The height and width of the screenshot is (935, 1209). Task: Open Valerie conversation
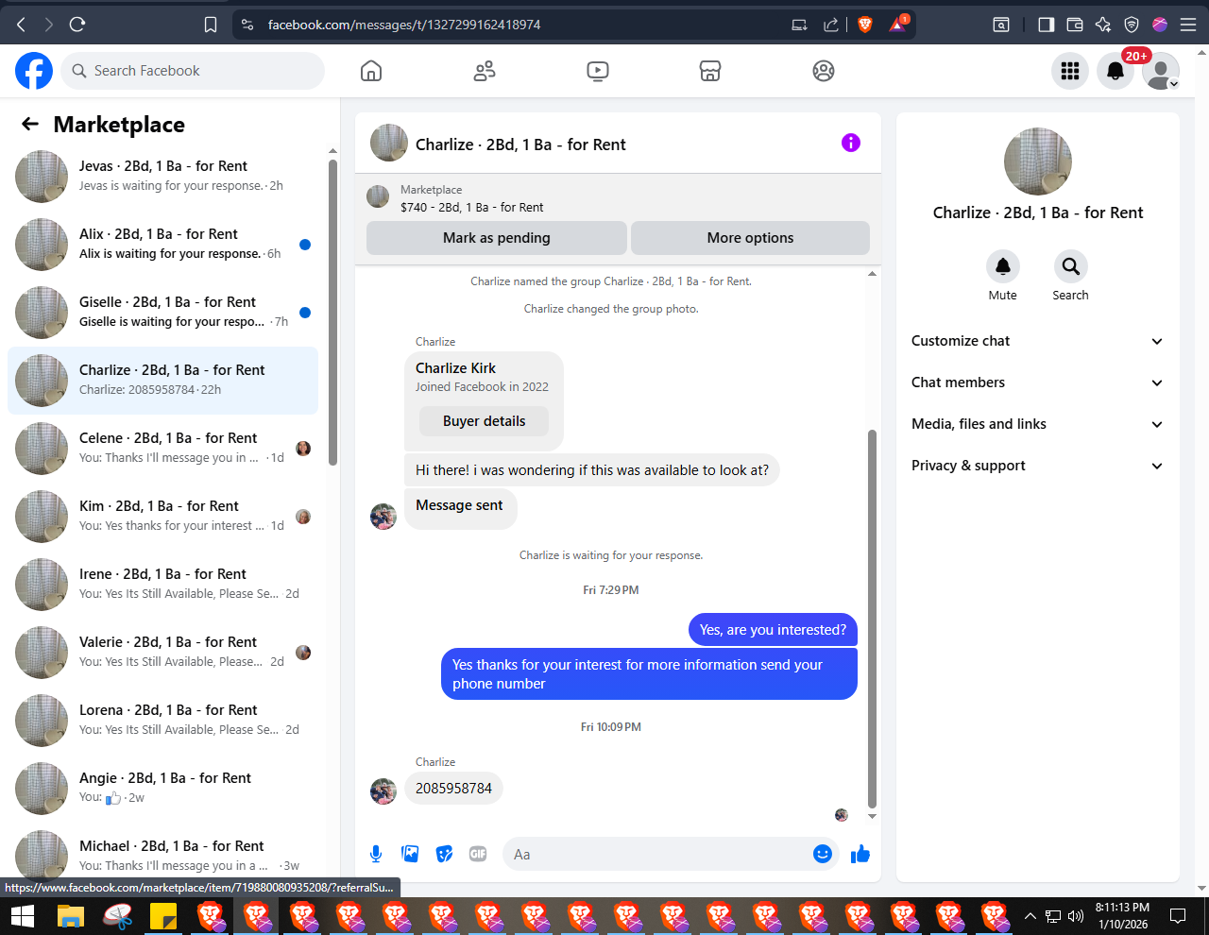tap(162, 653)
